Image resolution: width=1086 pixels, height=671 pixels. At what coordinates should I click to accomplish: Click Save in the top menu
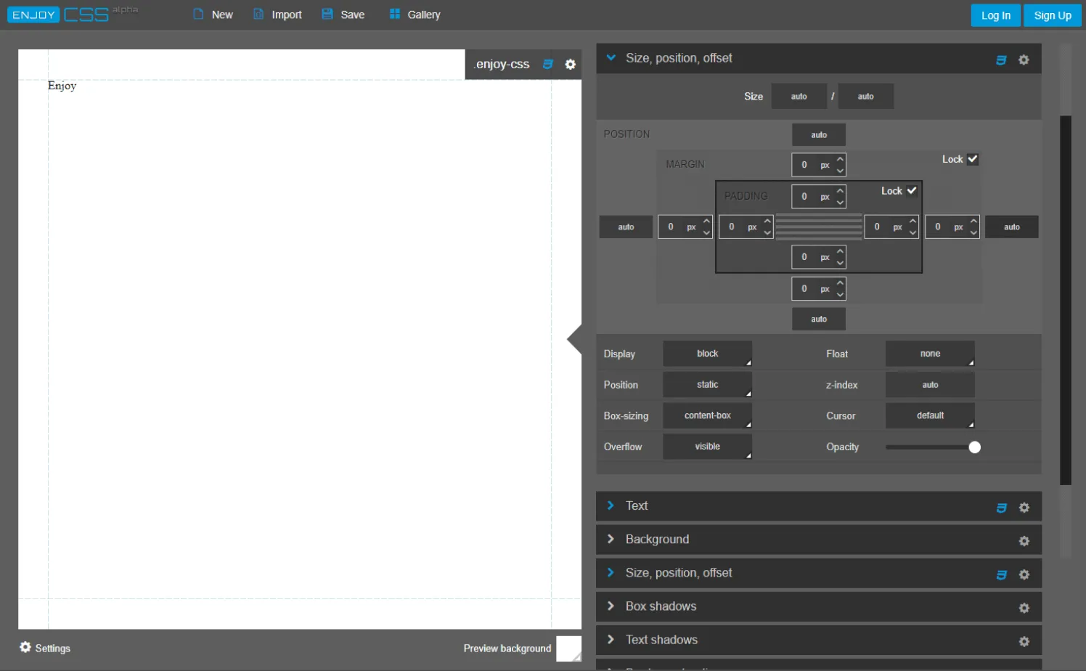coord(343,15)
